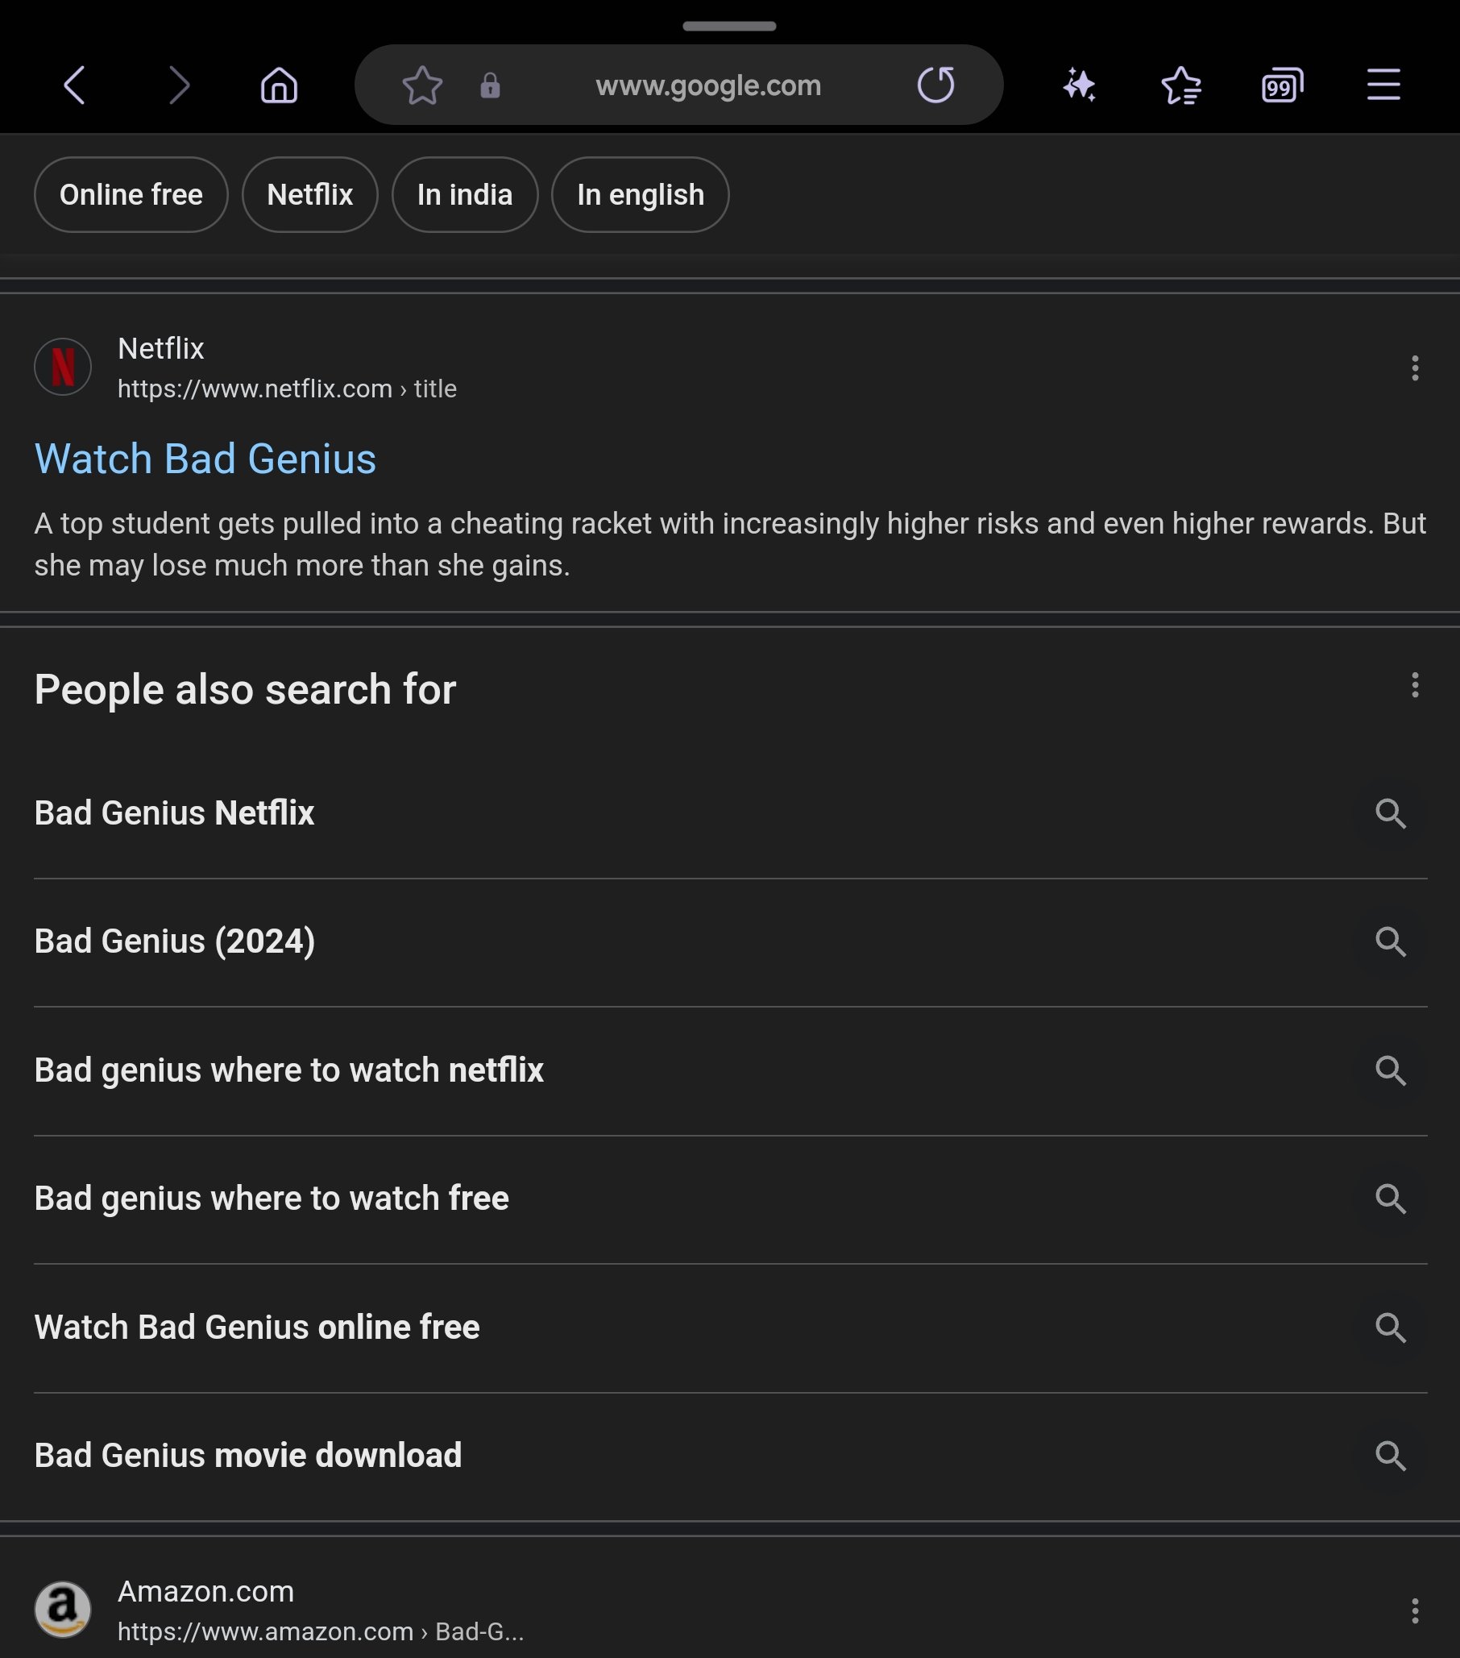Tap the drag handle bar at top

(x=729, y=26)
